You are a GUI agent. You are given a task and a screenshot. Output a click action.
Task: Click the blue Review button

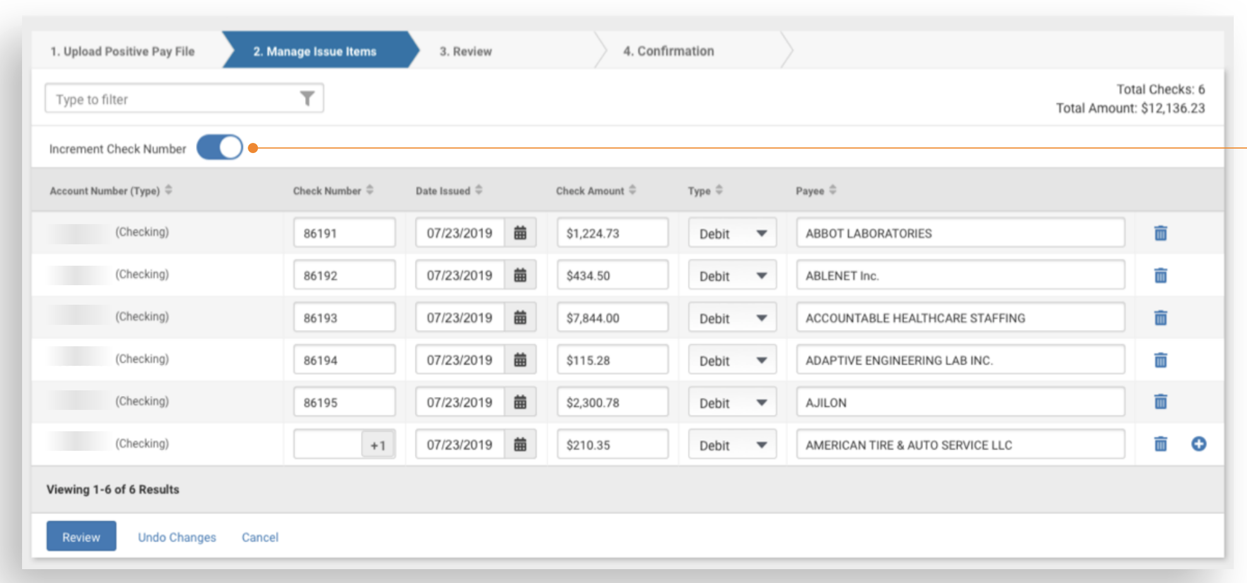[81, 536]
